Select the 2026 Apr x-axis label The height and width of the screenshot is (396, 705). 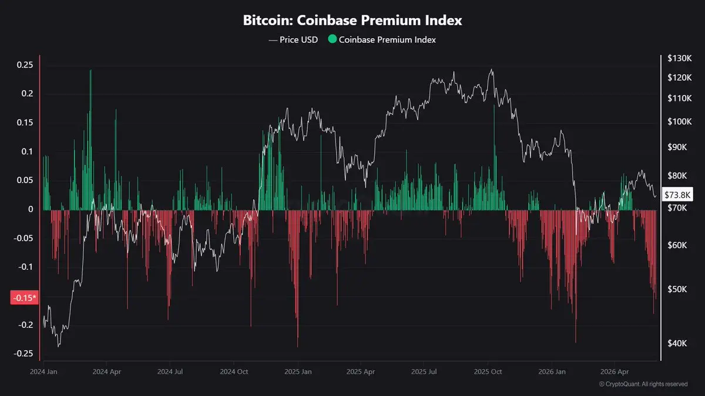615,371
